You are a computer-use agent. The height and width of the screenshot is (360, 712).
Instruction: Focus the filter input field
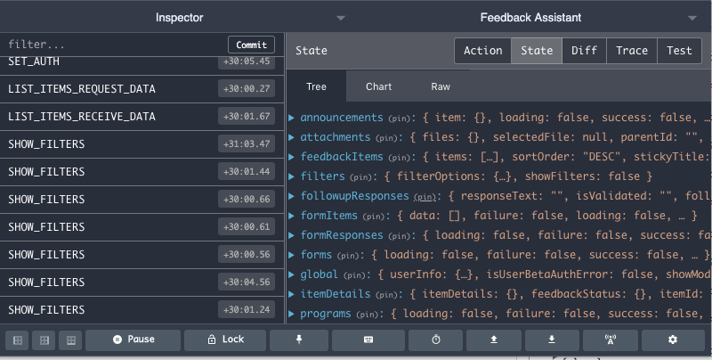coord(116,45)
